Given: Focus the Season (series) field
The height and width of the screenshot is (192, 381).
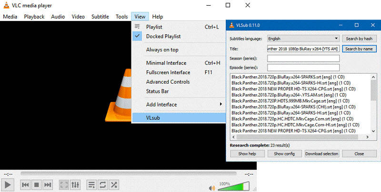Looking at the screenshot, I should coord(303,58).
